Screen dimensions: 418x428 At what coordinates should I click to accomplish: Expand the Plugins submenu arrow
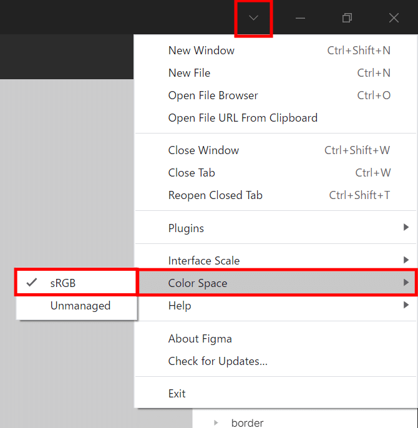coord(406,228)
